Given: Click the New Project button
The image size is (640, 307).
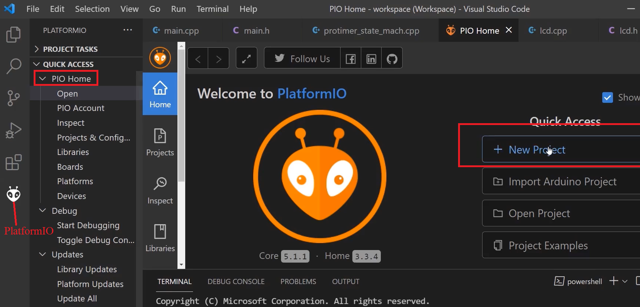Looking at the screenshot, I should click(561, 149).
